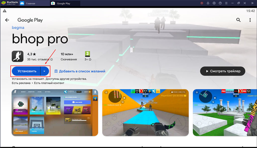Open the BlueStacks account icon
Viewport: 257px width, 148px height.
214,3
